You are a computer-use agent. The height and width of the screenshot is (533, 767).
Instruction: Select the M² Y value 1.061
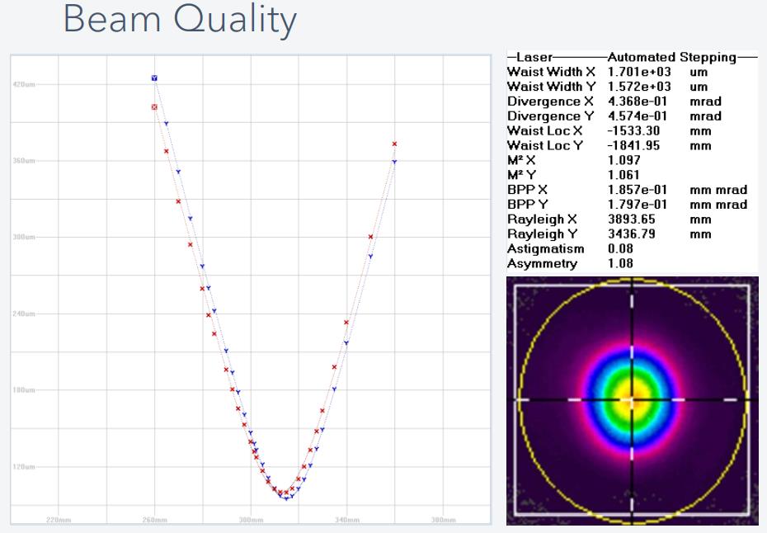click(623, 175)
